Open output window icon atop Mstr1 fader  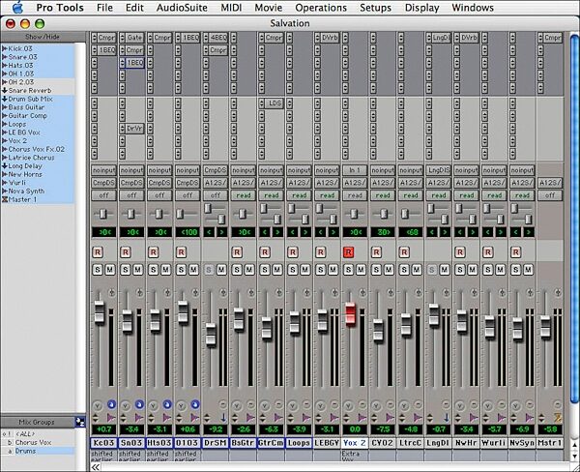[558, 293]
